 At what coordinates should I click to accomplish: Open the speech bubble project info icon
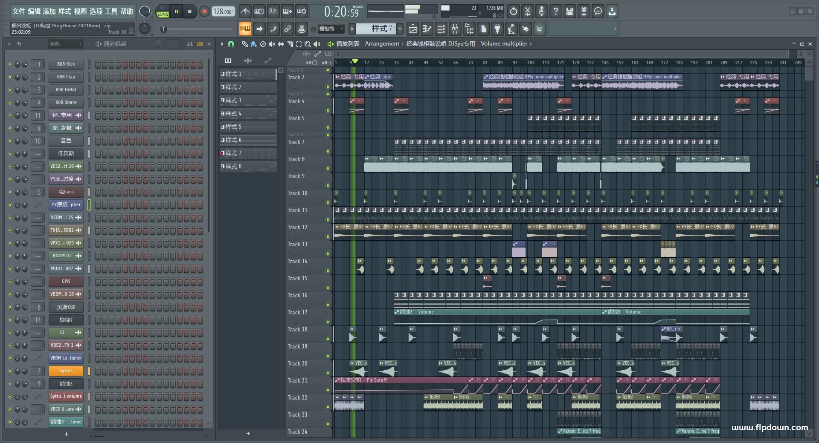point(598,12)
